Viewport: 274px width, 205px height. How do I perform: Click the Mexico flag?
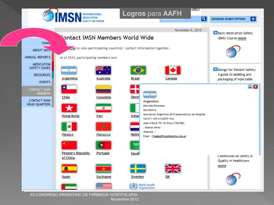69,127
